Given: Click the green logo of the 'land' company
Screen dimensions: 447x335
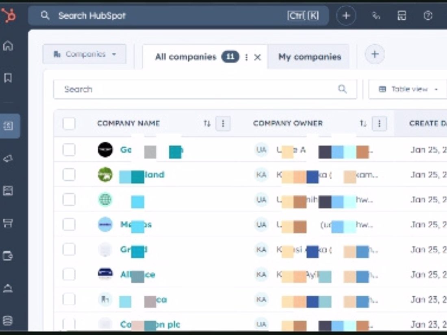Looking at the screenshot, I should [105, 174].
